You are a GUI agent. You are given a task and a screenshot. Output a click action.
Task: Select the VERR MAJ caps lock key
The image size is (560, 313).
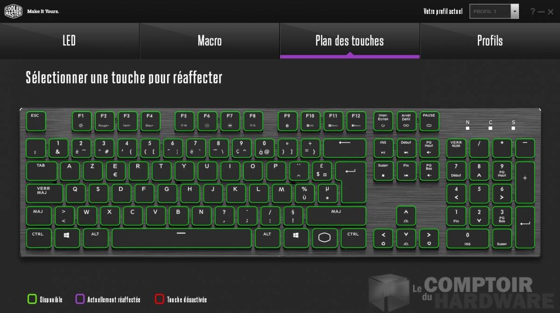pos(44,193)
